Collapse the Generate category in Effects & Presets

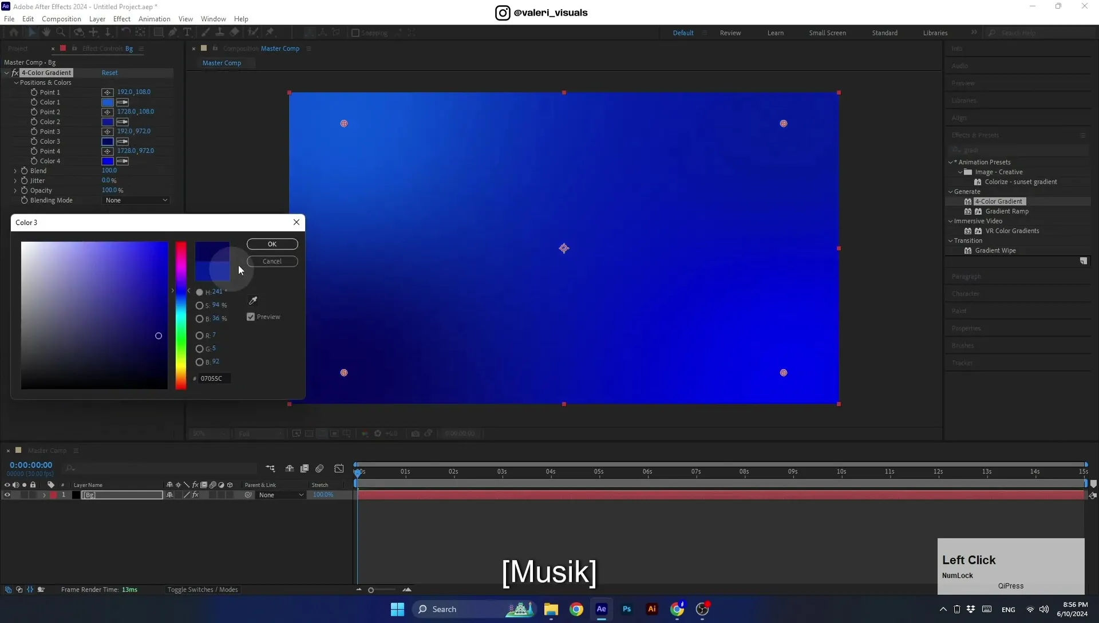(951, 192)
